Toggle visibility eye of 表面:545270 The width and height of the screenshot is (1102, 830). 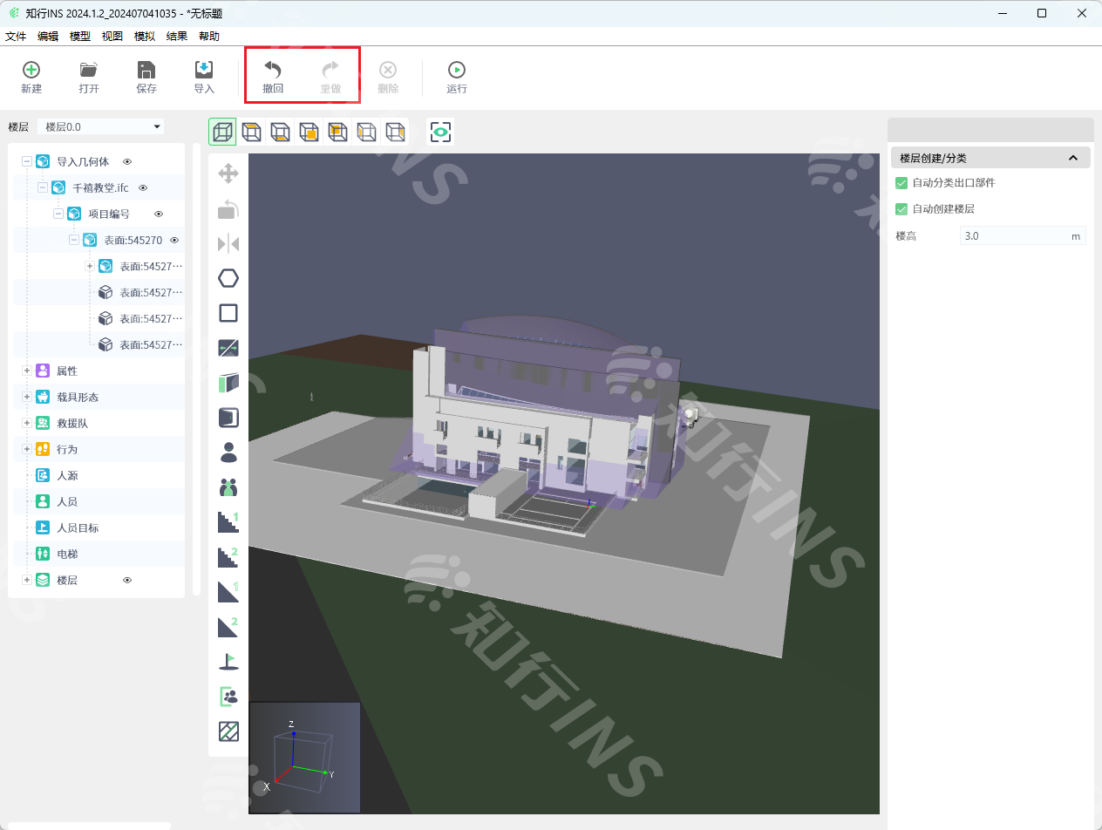pos(174,240)
